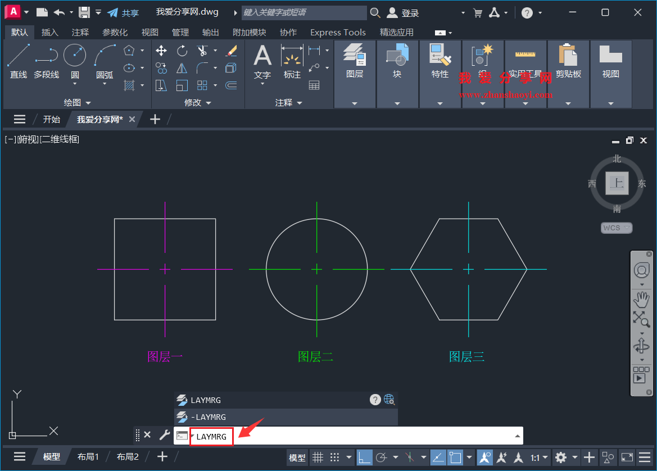657x471 pixels.
Task: Select the Arc (圆弧) tool
Action: click(105, 61)
